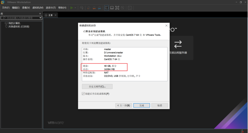Click the connect to remote server arrows icon
The width and height of the screenshot is (248, 133).
coord(178,44)
